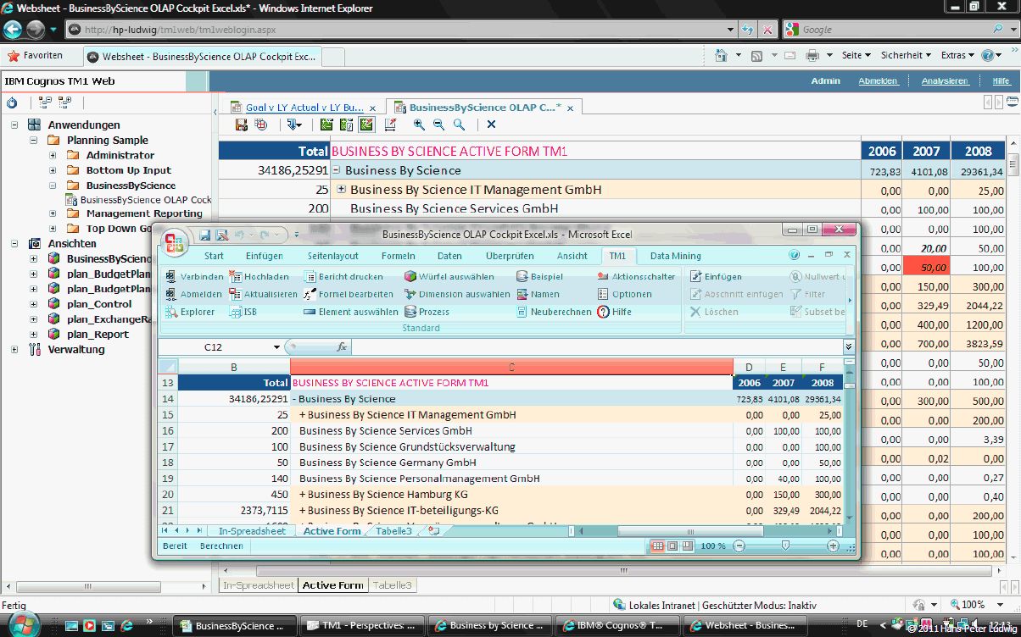Open Optionen in the Excel TM1 ribbon
The height and width of the screenshot is (637, 1021).
coord(625,294)
